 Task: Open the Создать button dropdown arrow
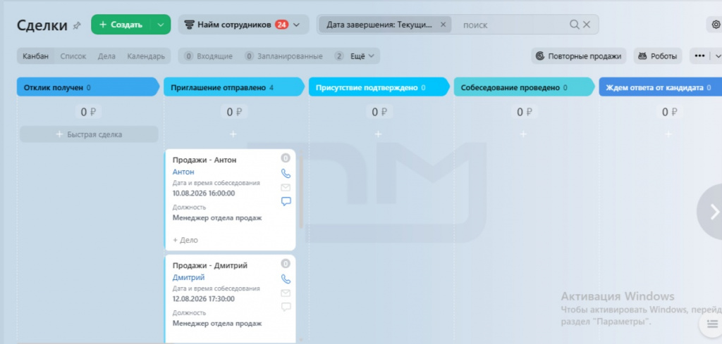point(161,25)
